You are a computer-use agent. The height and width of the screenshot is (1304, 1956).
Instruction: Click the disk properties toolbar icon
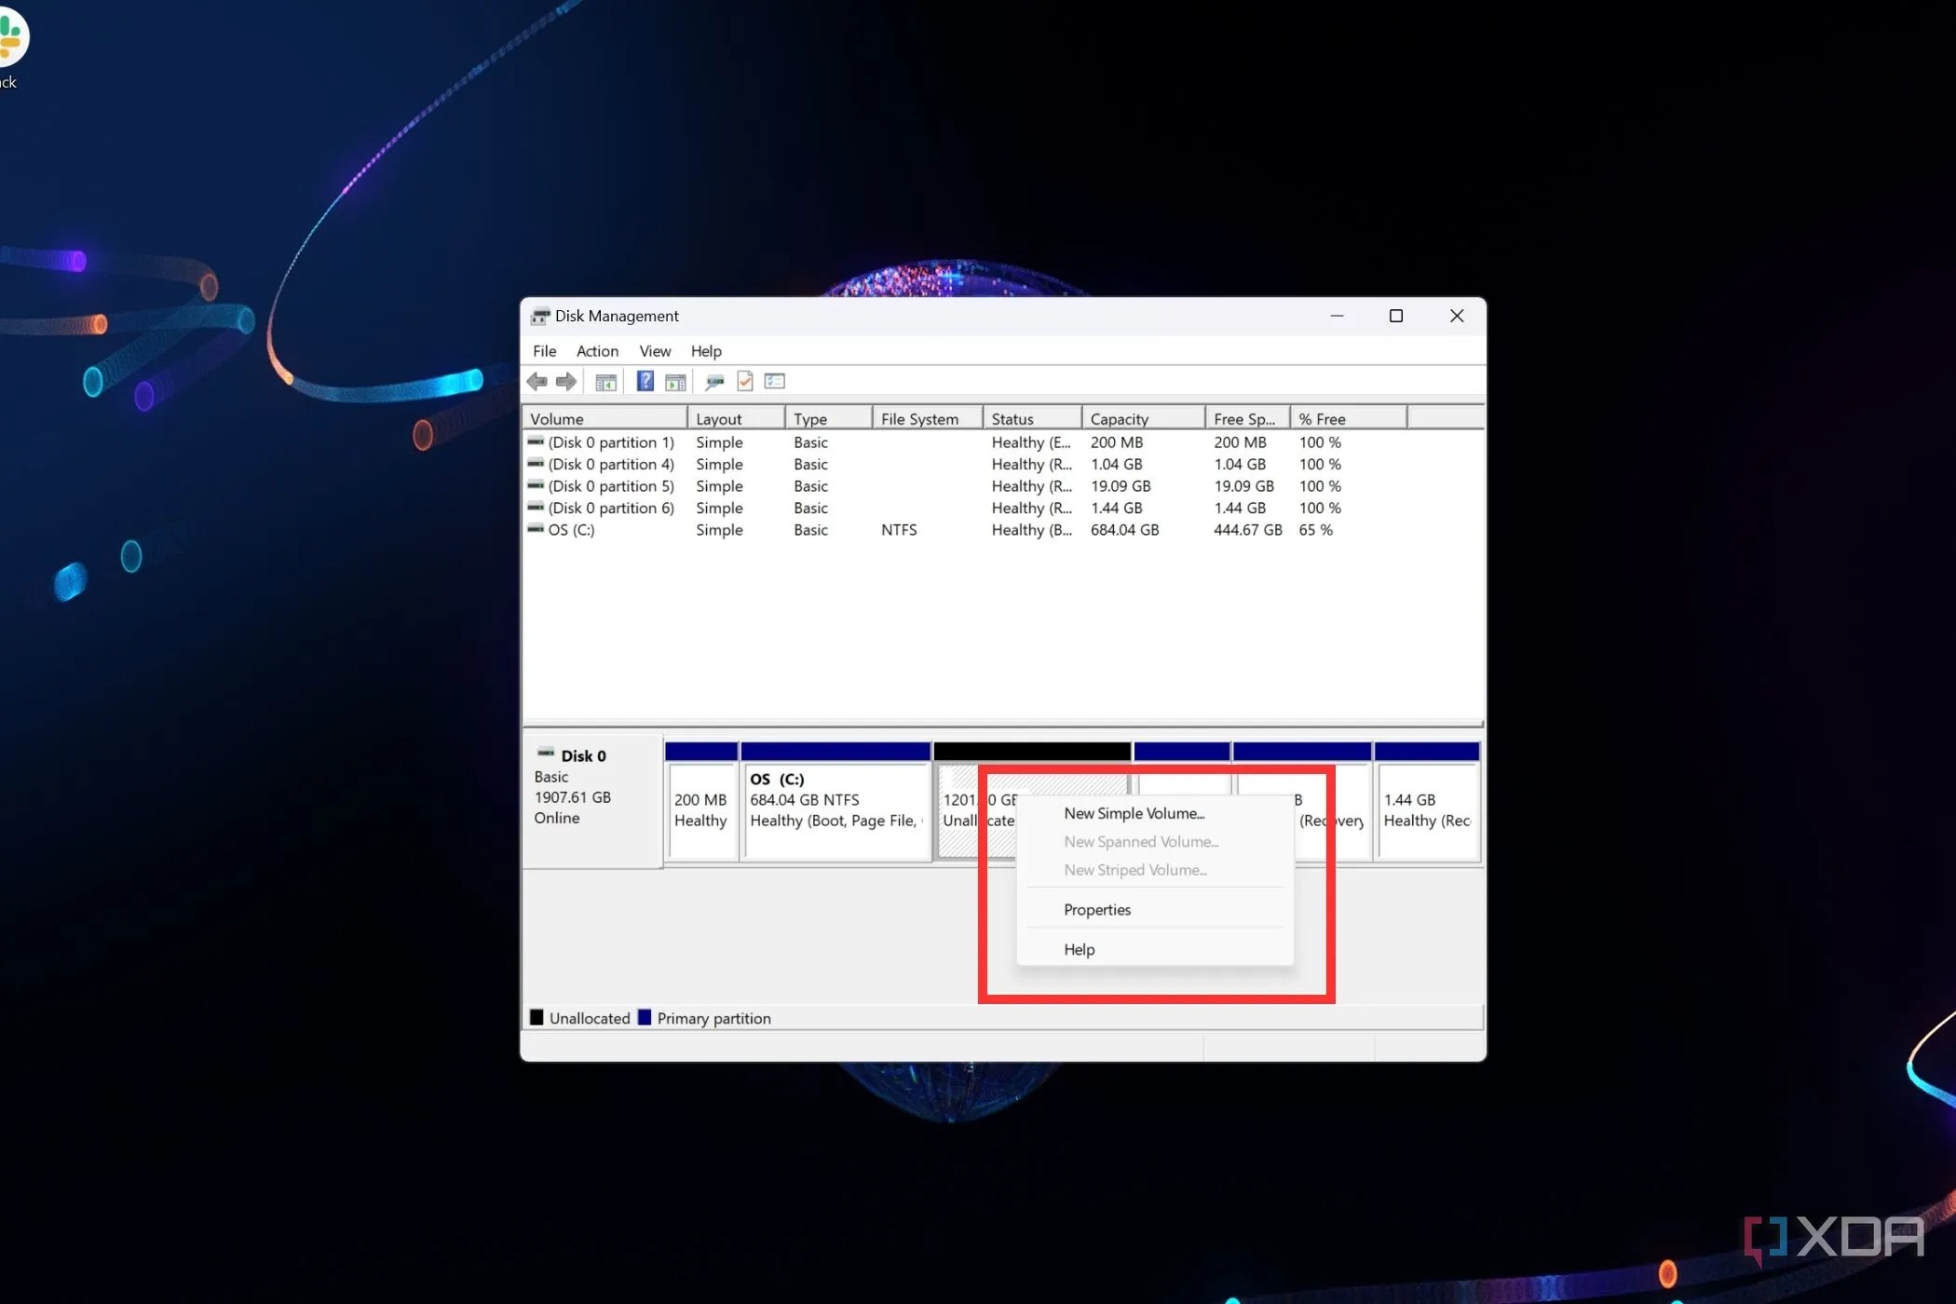point(714,381)
